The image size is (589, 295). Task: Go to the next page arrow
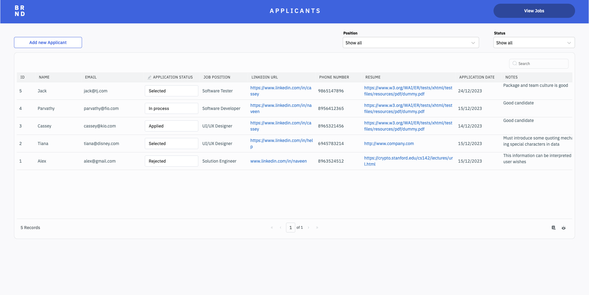coord(308,228)
